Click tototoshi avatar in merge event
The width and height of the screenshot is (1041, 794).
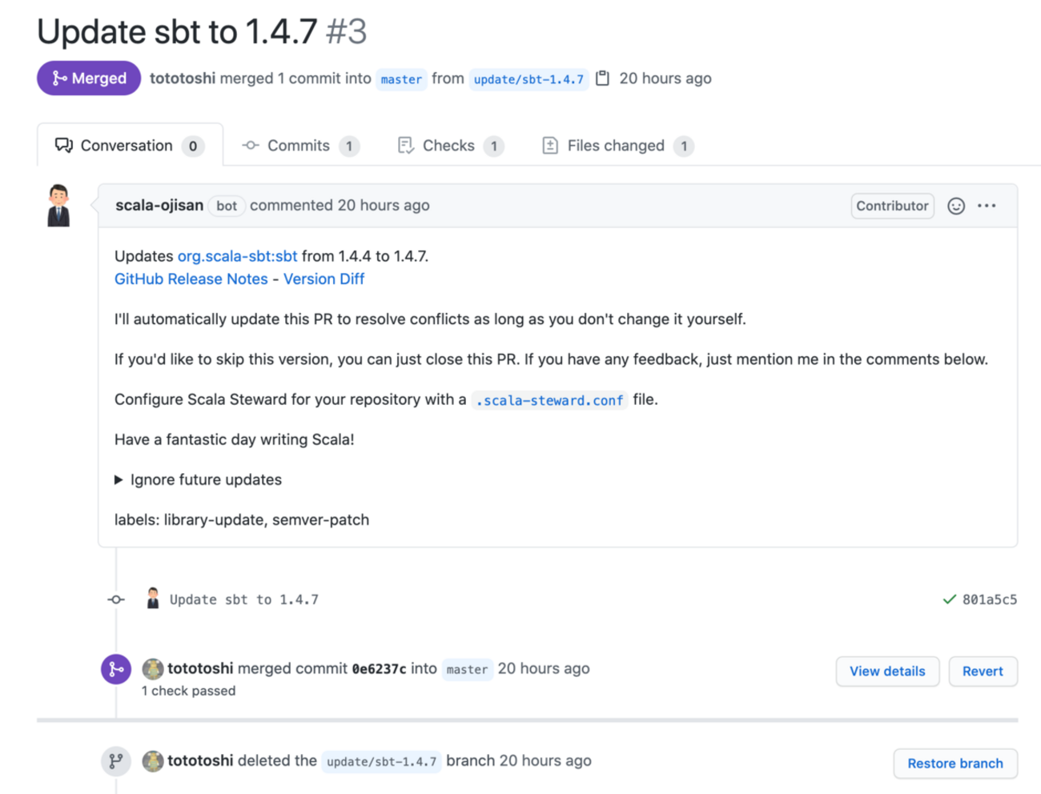point(153,668)
